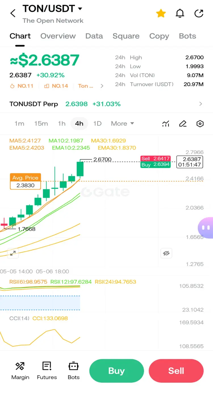
Task: Tap the red Sell button
Action: 176,371
